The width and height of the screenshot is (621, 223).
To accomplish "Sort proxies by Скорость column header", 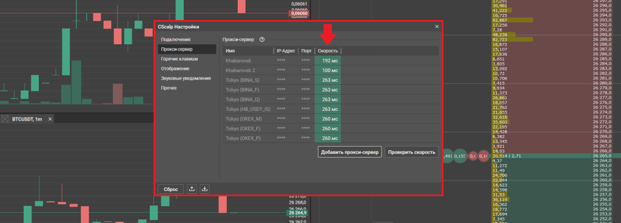I will tap(328, 51).
